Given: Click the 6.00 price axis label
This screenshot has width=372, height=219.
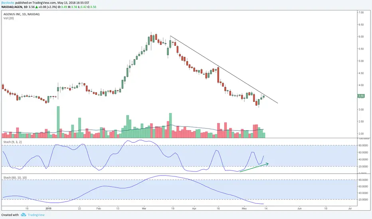Looking at the screenshot, I should pos(361,37).
